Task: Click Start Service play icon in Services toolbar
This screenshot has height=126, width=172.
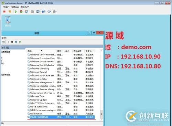Action: click(8, 42)
